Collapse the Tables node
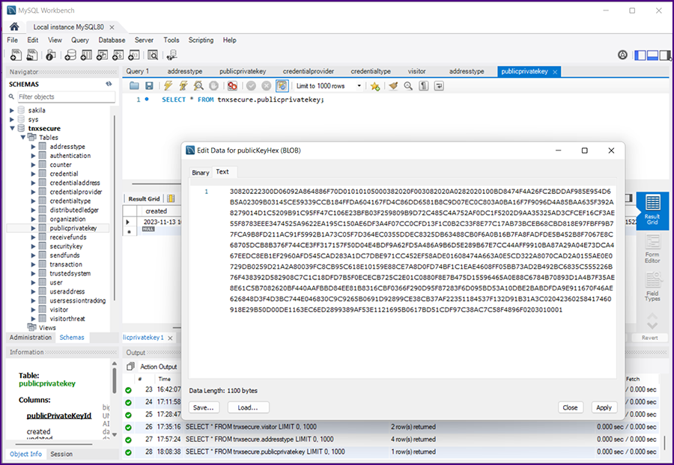 click(x=22, y=138)
